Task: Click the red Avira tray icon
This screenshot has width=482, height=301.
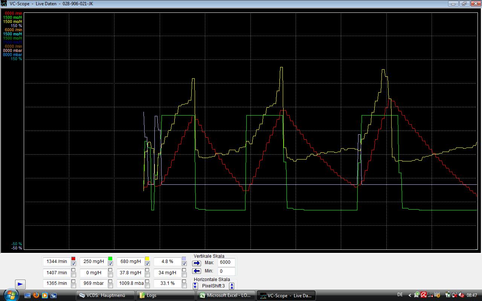Action: pyautogui.click(x=424, y=295)
